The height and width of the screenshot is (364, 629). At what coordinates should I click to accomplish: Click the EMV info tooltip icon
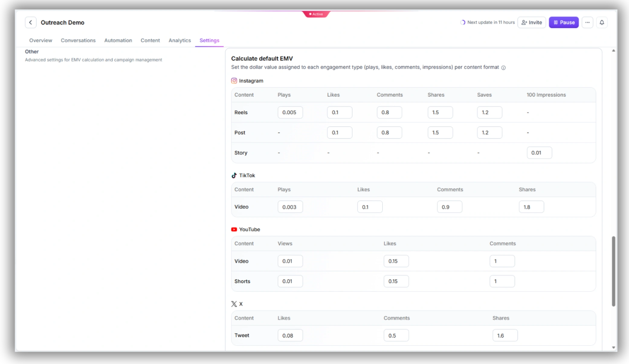[503, 68]
